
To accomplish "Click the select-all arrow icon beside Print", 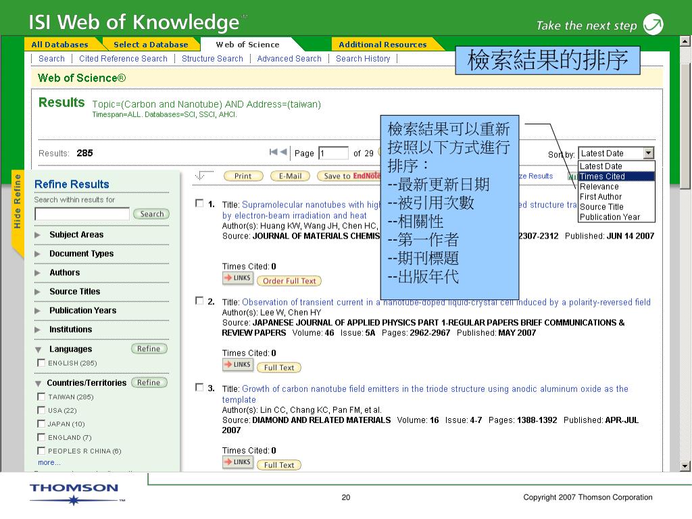I will pyautogui.click(x=203, y=175).
